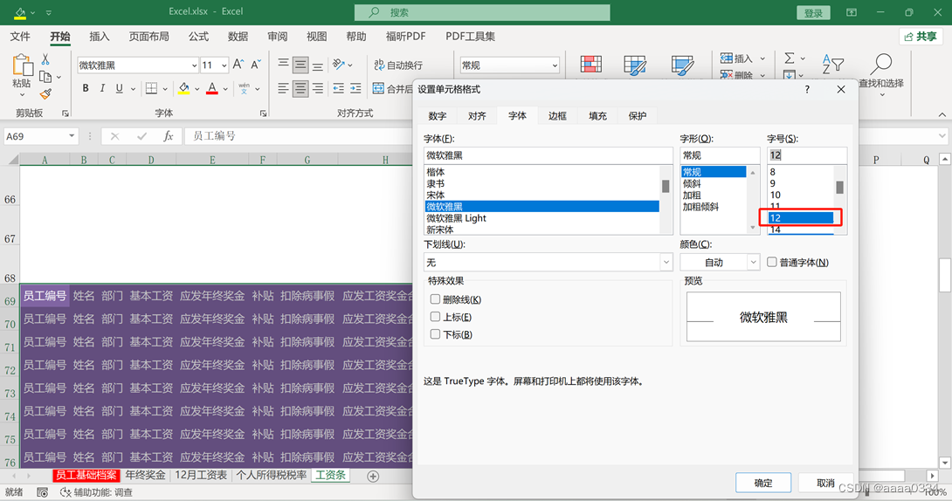Select 加粗 in the font style list
The height and width of the screenshot is (501, 952).
[714, 196]
